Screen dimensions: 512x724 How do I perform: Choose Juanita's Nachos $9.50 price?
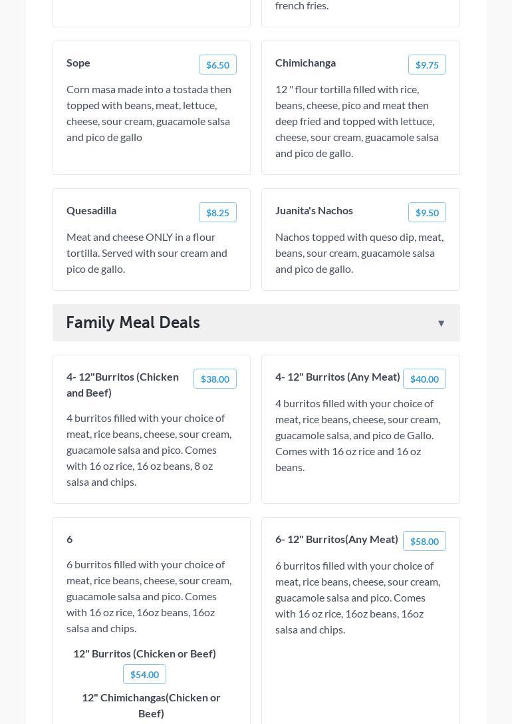427,212
